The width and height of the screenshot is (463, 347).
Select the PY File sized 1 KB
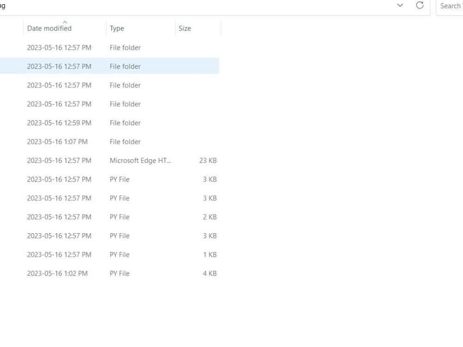(x=110, y=254)
